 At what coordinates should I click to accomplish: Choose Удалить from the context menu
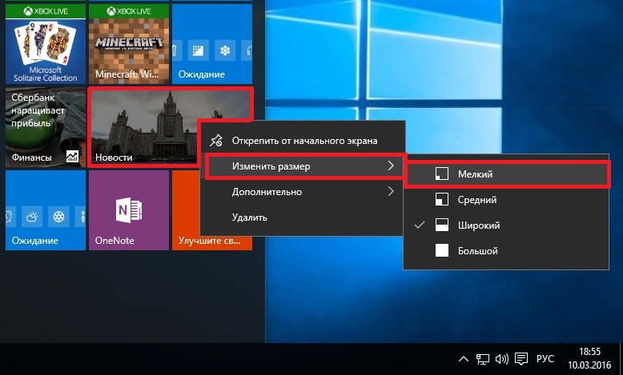303,217
